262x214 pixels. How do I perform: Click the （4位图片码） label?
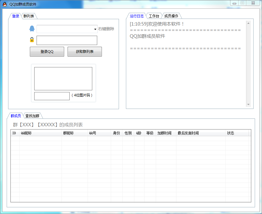(82, 95)
